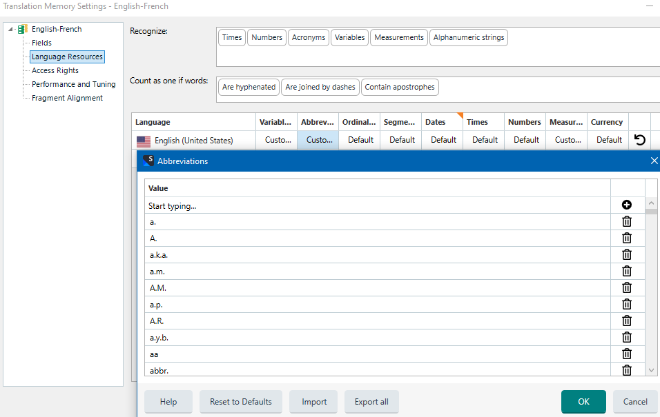Click the abbreviations list scrollbar down arrow
This screenshot has width=660, height=417.
coord(651,370)
